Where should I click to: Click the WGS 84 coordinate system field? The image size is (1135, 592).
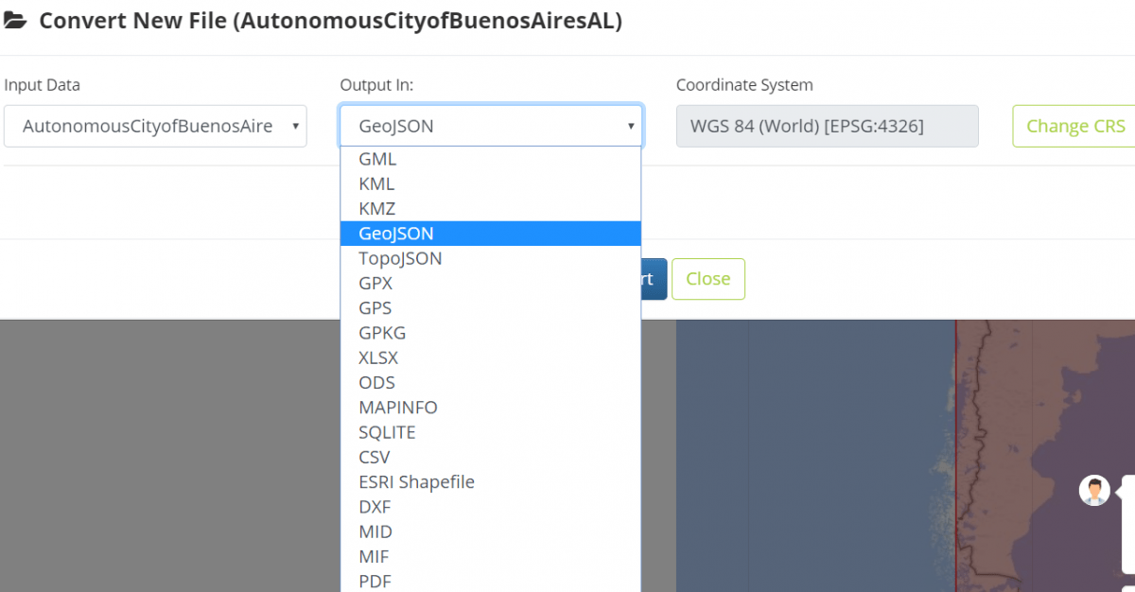click(x=827, y=125)
